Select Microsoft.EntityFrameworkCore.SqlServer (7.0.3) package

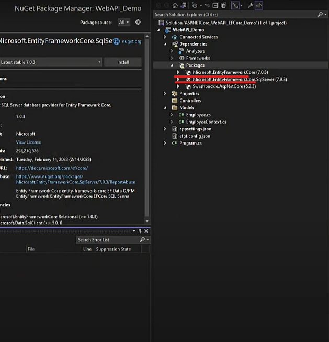240,80
